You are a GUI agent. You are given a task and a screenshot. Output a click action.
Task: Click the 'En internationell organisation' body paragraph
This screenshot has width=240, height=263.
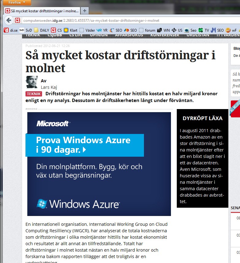tap(96, 242)
